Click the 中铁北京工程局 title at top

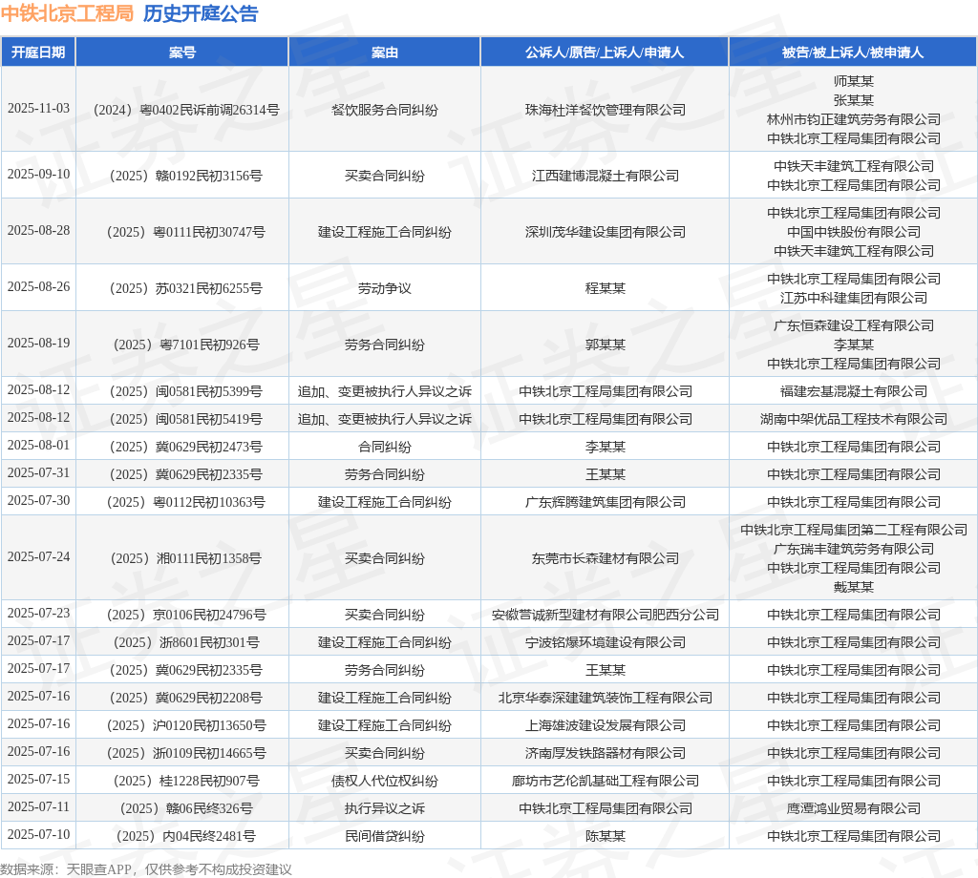(x=67, y=13)
